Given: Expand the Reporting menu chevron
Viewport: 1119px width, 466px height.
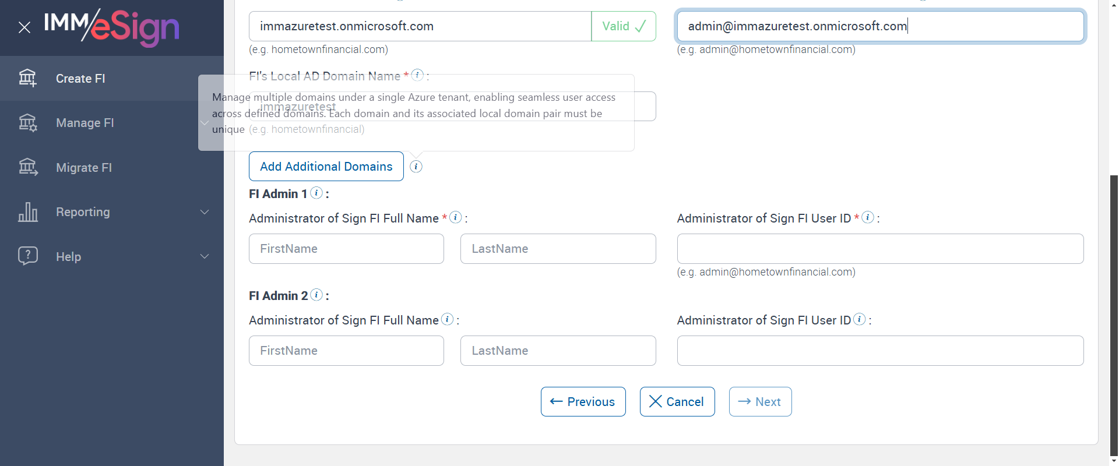Looking at the screenshot, I should 205,212.
